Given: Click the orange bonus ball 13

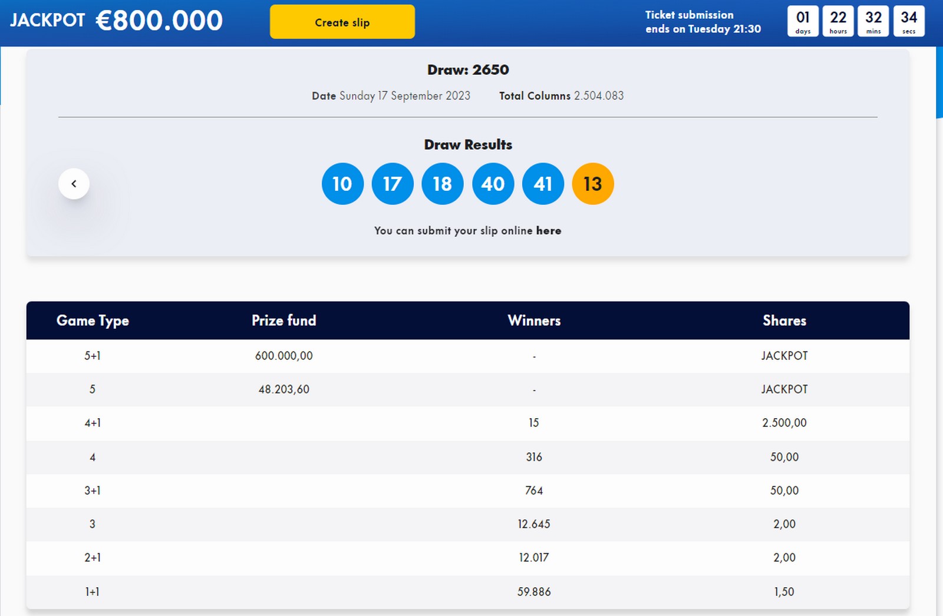Looking at the screenshot, I should (x=593, y=184).
